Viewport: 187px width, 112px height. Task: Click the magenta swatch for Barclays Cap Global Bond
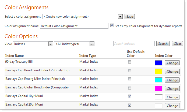point(159,88)
